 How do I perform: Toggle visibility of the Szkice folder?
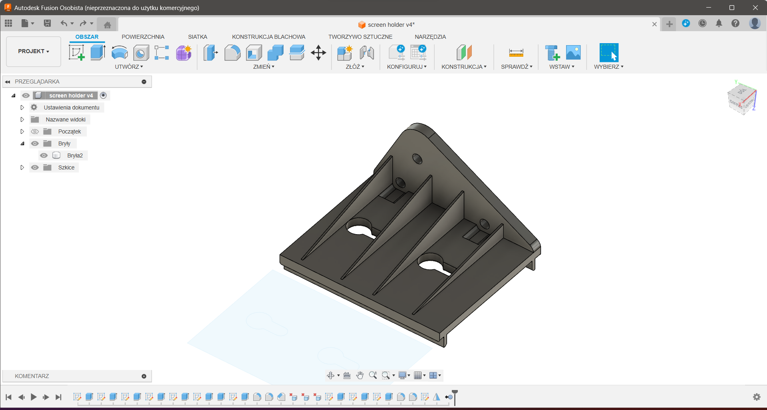[x=35, y=167]
